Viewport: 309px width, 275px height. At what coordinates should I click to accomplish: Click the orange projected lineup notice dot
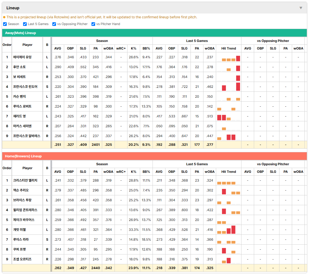pos(4,17)
